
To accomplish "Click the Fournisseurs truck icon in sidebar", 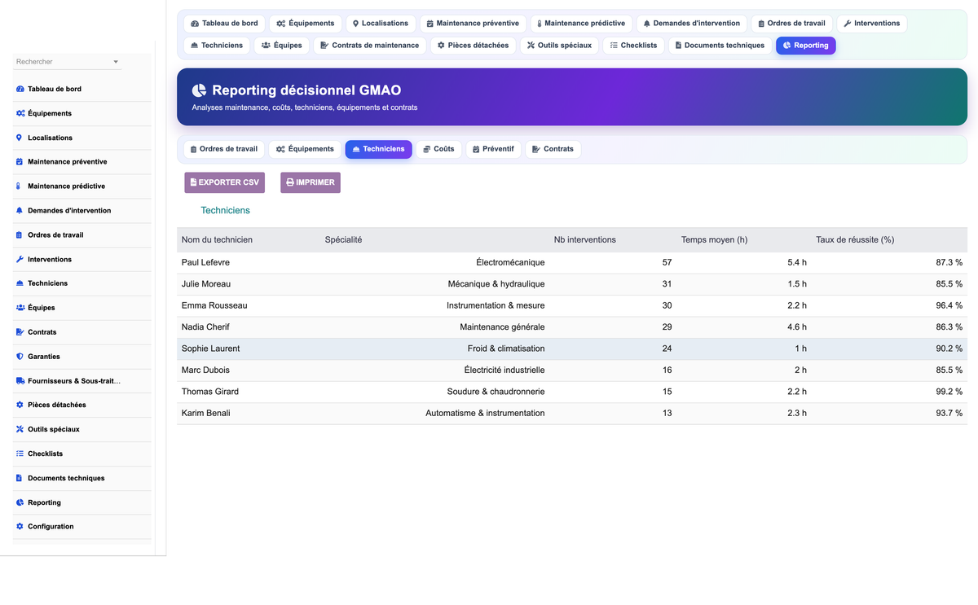I will coord(20,381).
